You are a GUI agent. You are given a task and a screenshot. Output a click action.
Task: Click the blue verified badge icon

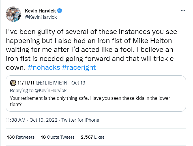60,11
